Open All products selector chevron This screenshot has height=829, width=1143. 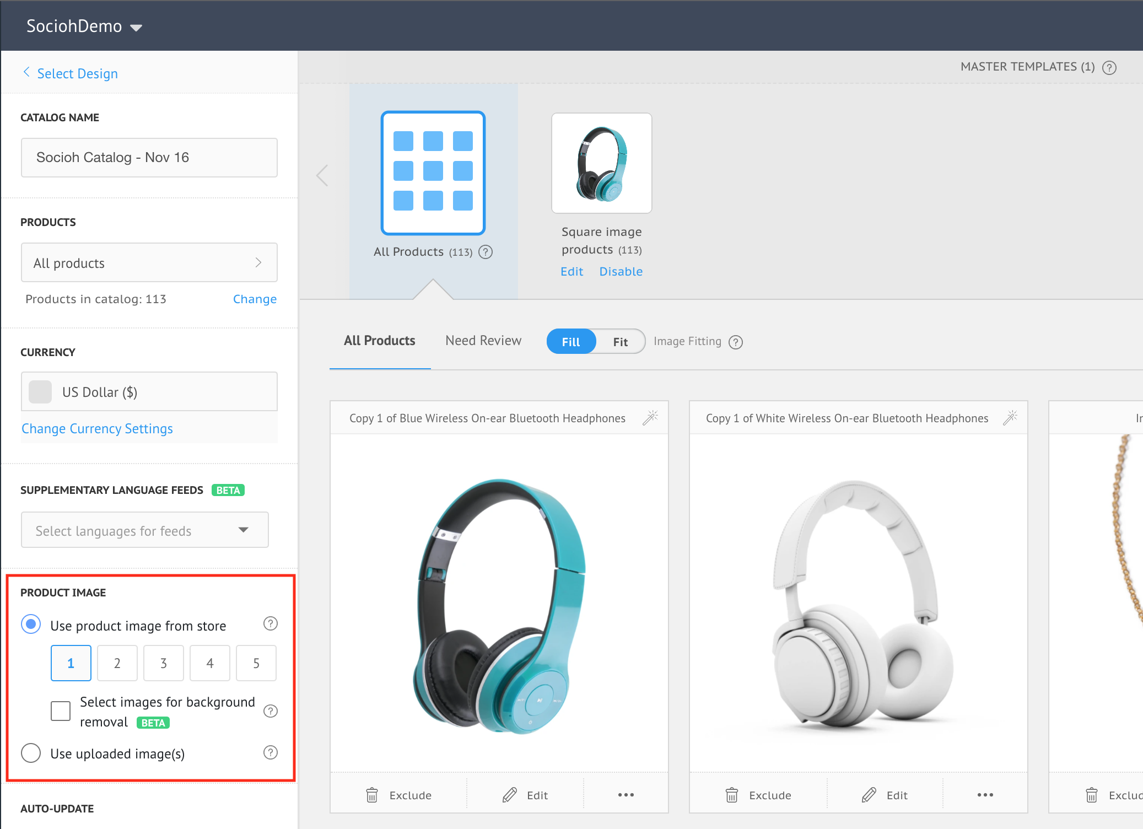[258, 263]
